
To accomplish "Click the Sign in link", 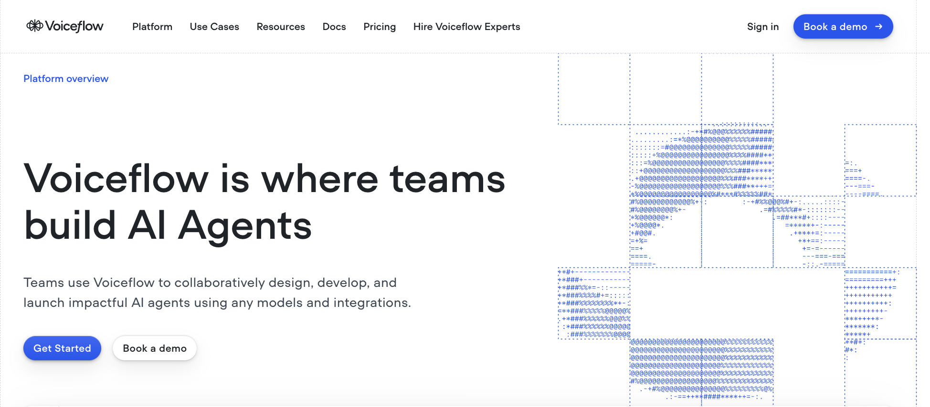I will point(763,27).
